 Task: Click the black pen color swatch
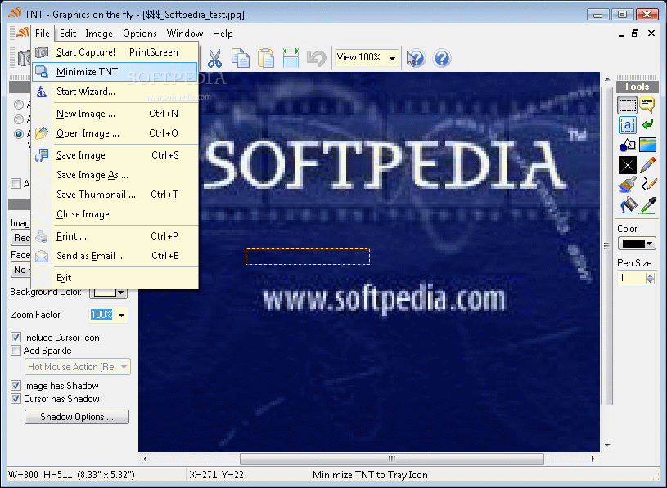(633, 244)
